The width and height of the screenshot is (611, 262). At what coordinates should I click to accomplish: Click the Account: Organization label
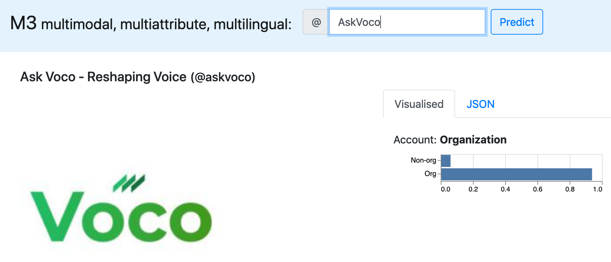pyautogui.click(x=450, y=140)
